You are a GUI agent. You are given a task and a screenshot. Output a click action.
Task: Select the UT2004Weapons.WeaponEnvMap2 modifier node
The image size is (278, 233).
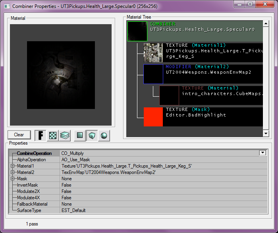pos(208,73)
